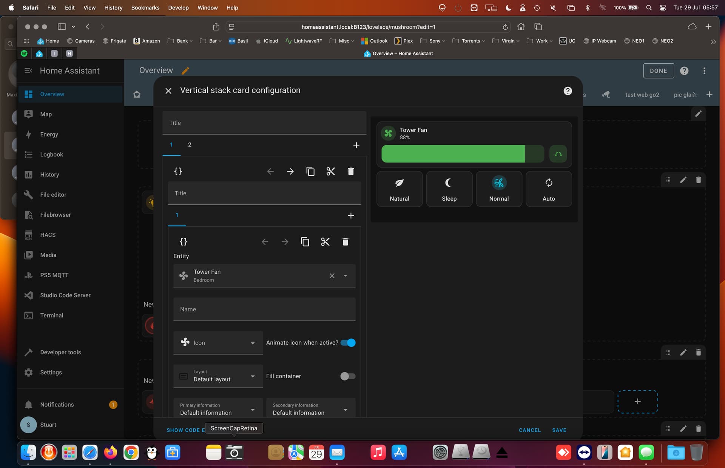Screen dimensions: 725x468
Task: Open the Icon picker dropdown
Action: click(x=218, y=343)
